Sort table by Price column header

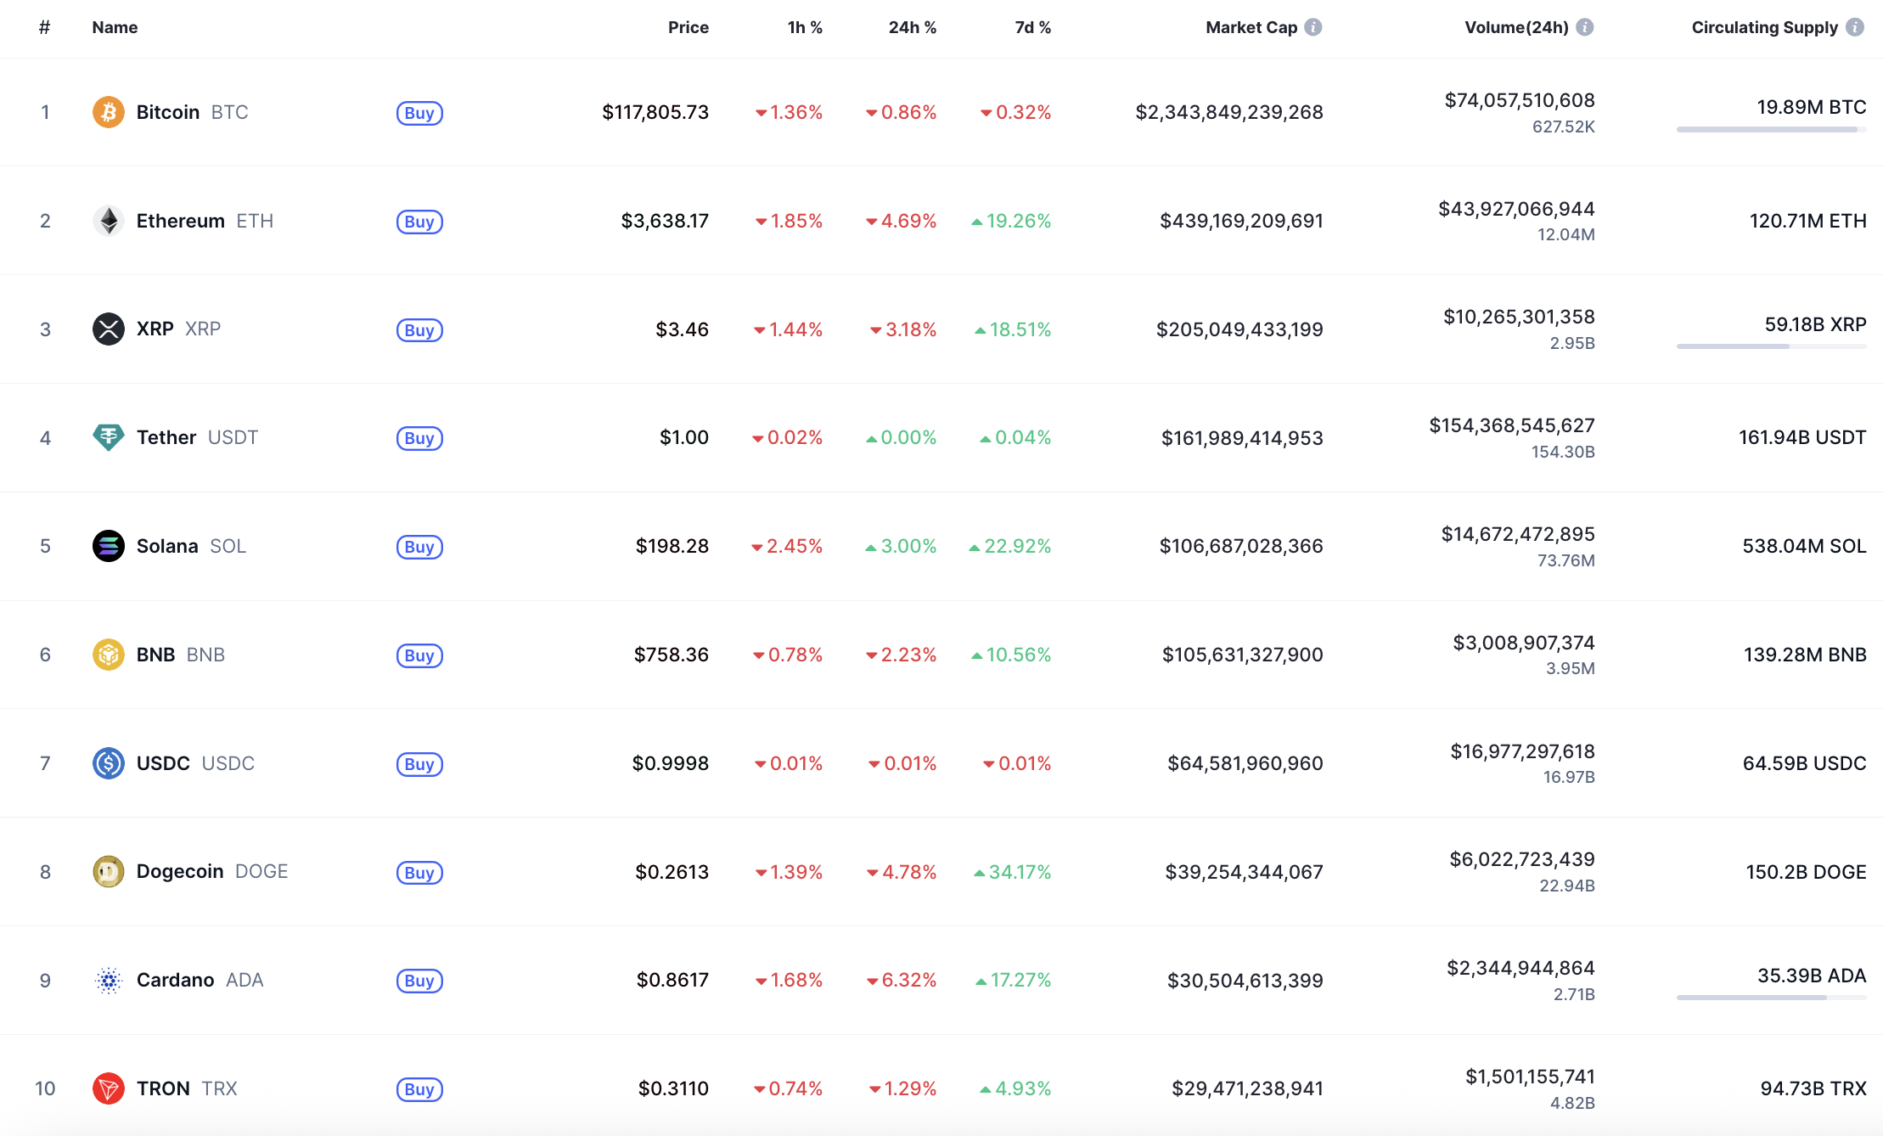688,27
